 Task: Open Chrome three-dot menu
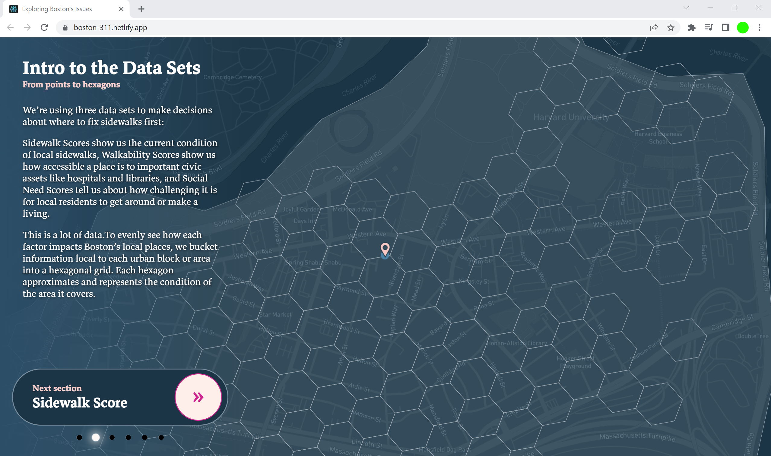pos(759,28)
